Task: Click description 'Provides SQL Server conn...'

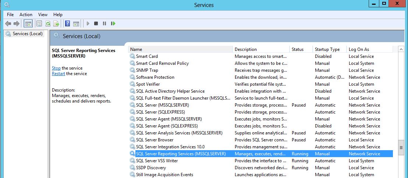Action: tap(261, 140)
